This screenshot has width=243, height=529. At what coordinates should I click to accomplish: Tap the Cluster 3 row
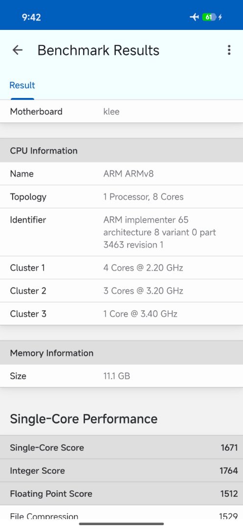point(121,314)
